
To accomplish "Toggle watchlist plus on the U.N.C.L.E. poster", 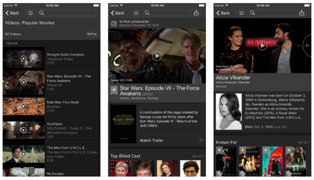I will click(266, 151).
